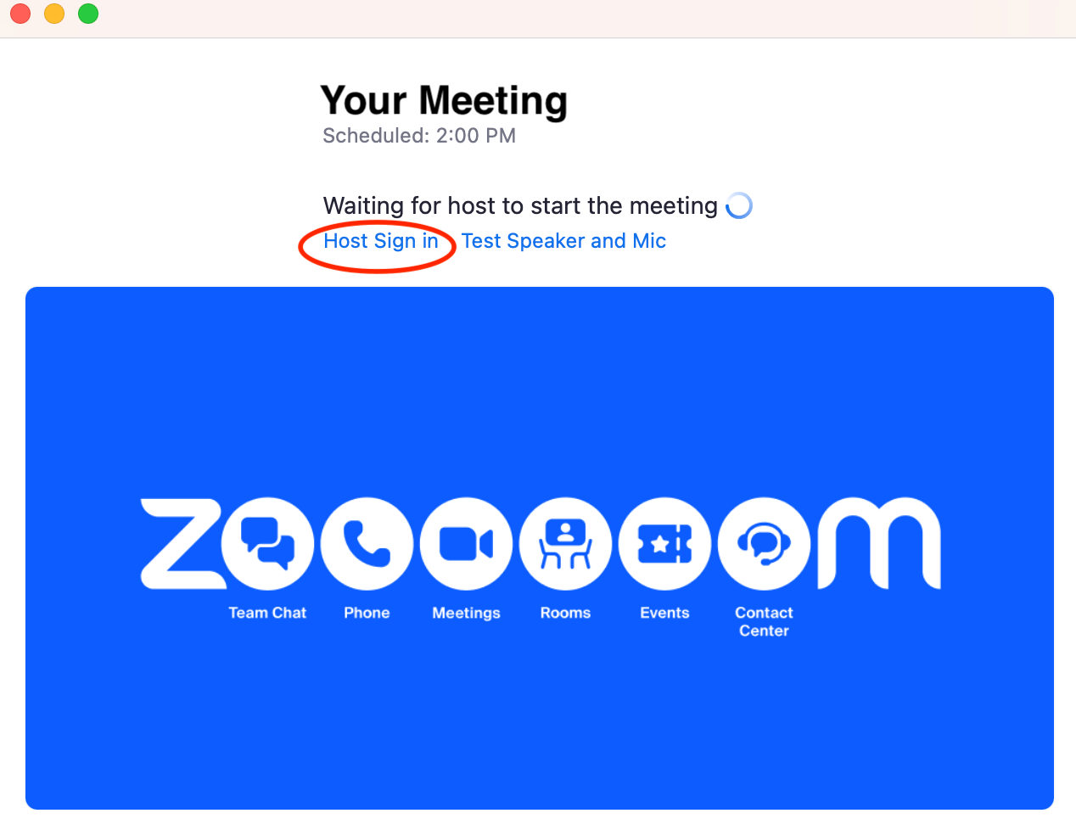Open Test Speaker and Mic link

[563, 241]
